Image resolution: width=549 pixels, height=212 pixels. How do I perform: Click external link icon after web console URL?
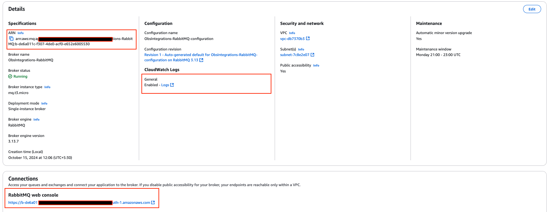click(x=153, y=202)
